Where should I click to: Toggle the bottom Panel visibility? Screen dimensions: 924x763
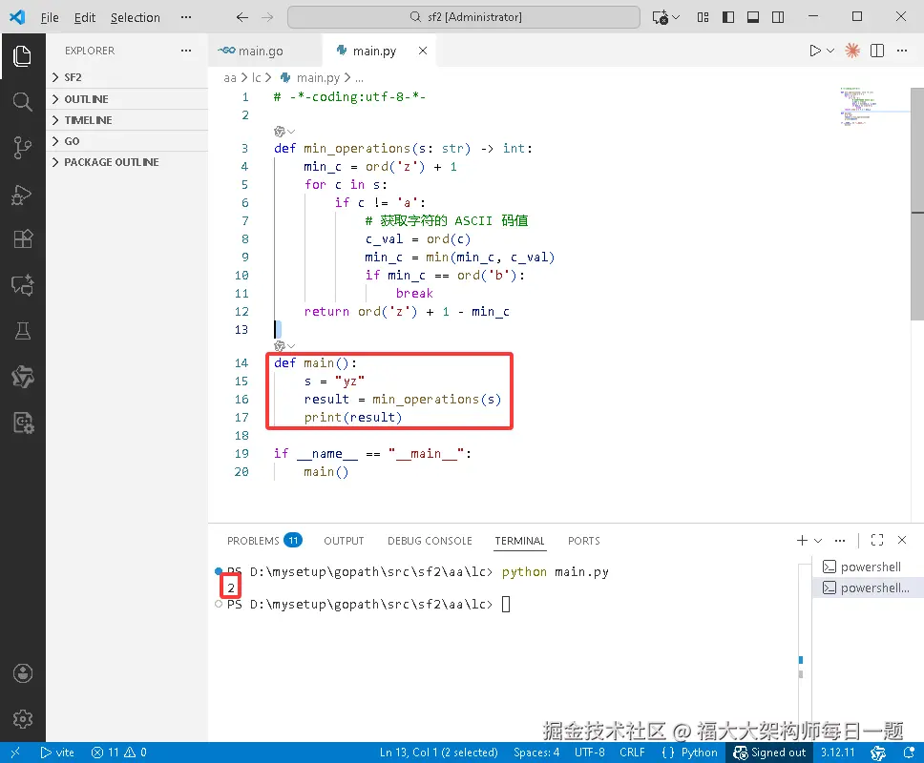[x=753, y=17]
